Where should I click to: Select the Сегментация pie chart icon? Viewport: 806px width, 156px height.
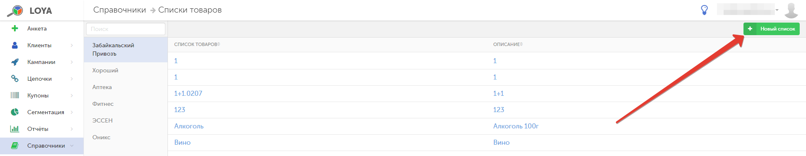pos(15,112)
